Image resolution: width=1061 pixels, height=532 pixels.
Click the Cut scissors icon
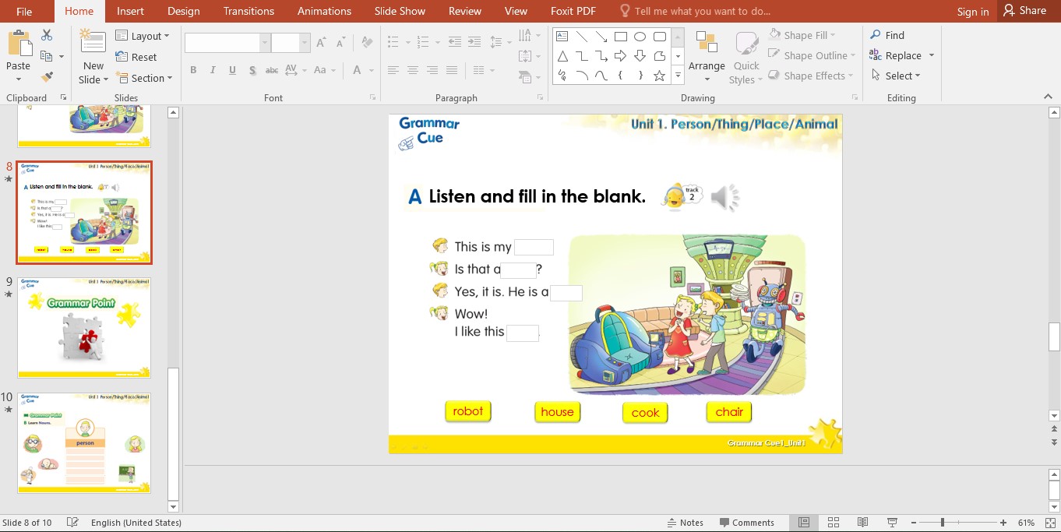coord(47,35)
